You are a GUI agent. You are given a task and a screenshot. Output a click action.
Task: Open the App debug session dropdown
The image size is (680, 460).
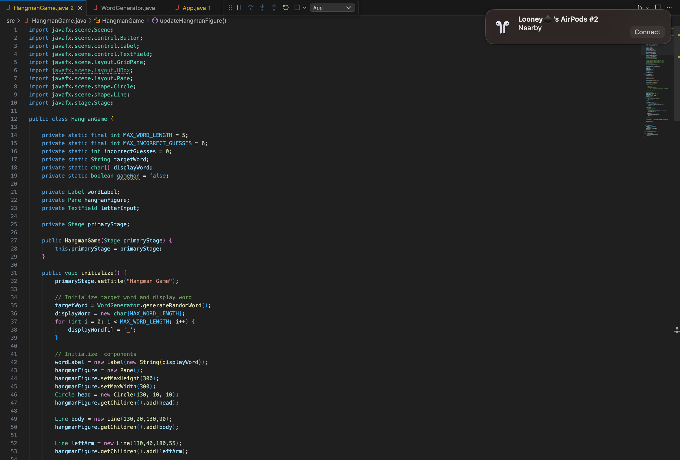[x=332, y=8]
